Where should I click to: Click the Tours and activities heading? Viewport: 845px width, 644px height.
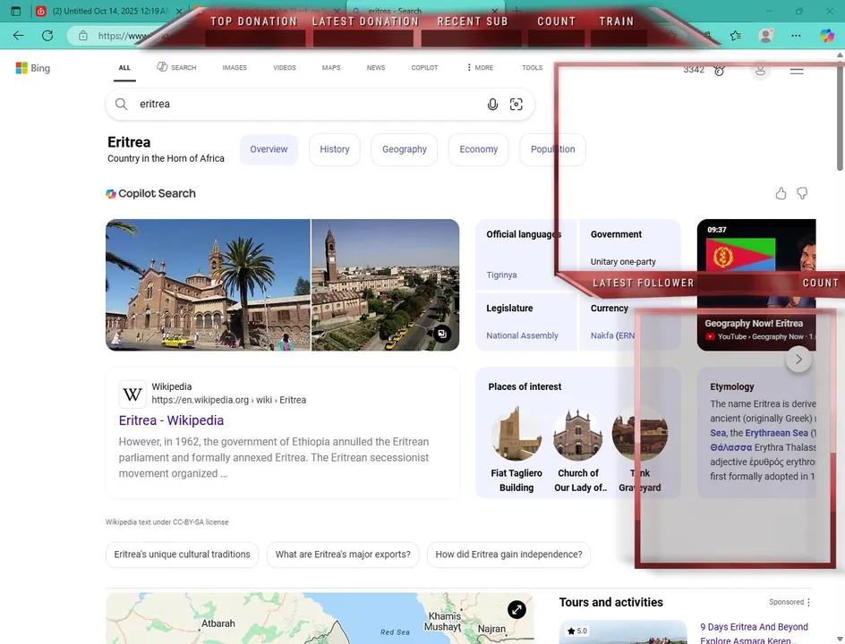click(x=610, y=603)
